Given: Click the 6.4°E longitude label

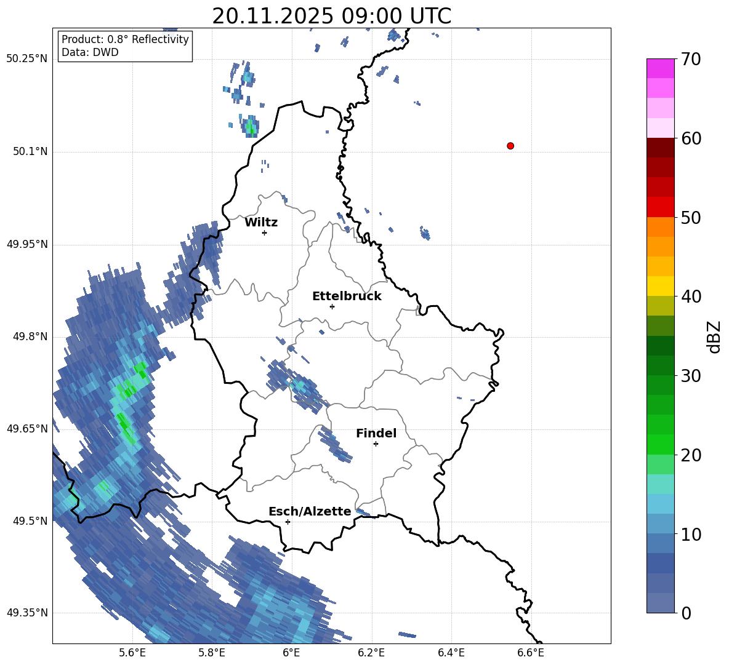Looking at the screenshot, I should pos(451,653).
